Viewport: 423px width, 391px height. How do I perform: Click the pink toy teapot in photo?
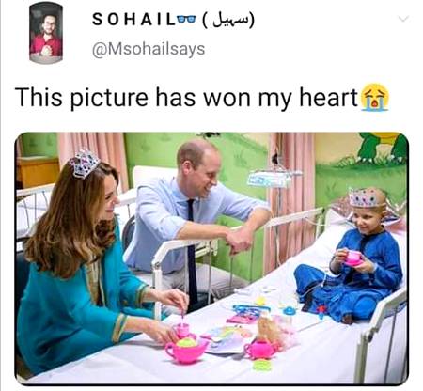tap(186, 351)
